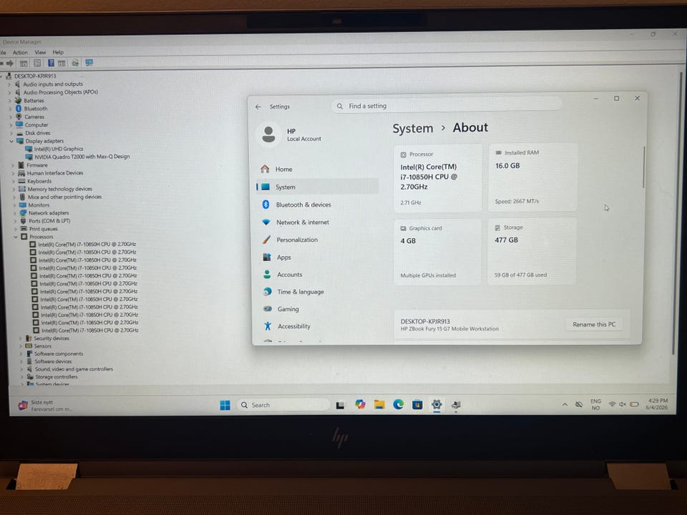The width and height of the screenshot is (687, 515).
Task: Click Find a setting search field
Action: point(447,106)
